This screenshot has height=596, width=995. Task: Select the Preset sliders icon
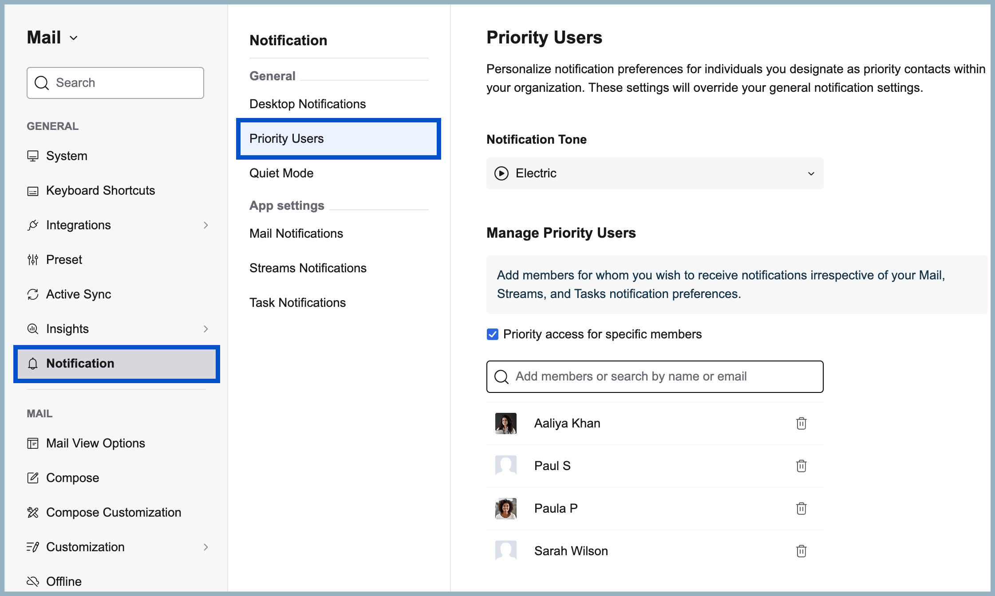point(32,259)
